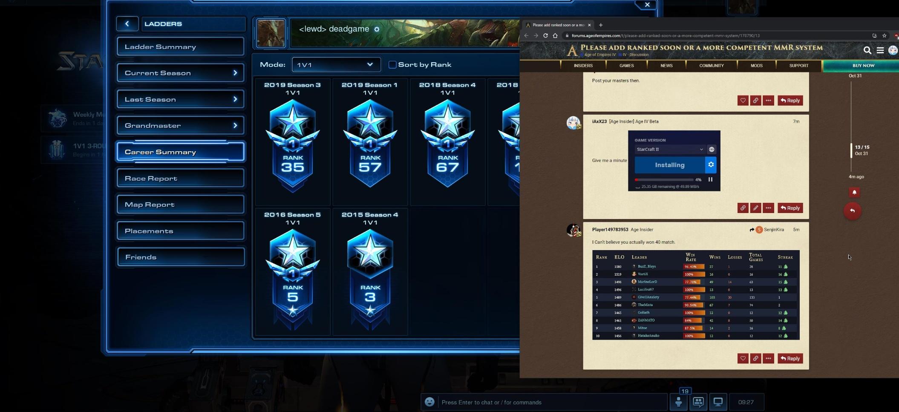Reload the browser page

(545, 36)
